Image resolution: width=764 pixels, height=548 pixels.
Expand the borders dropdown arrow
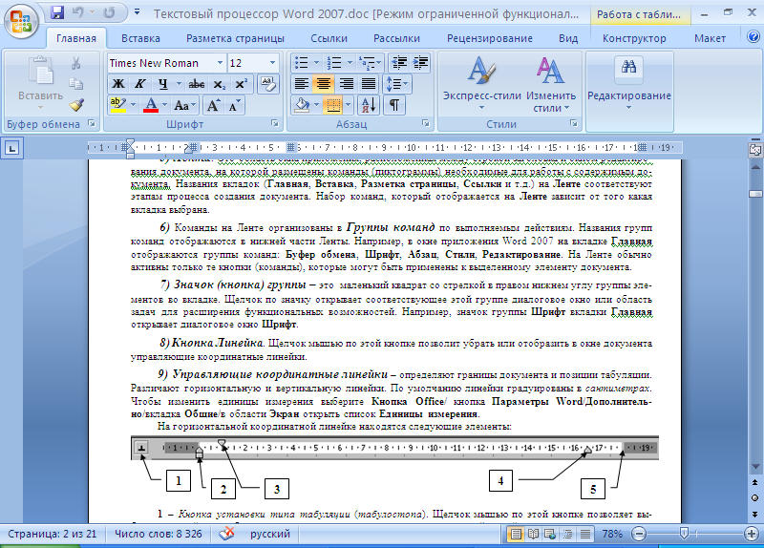[x=348, y=105]
